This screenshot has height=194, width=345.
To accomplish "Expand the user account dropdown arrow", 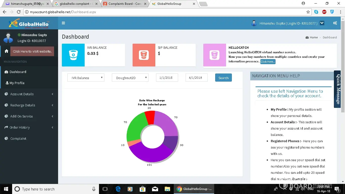I will [322, 23].
